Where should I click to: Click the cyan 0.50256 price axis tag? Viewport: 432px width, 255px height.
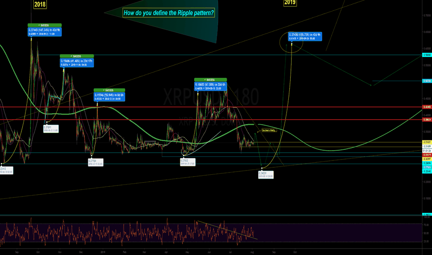pos(427,81)
